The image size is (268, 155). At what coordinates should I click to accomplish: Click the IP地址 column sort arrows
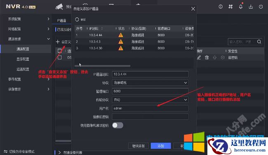102,28
